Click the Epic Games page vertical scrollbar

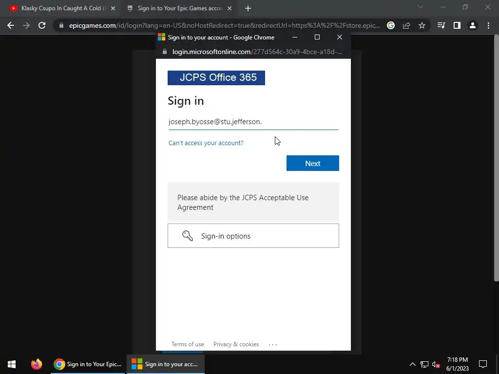tap(496, 158)
